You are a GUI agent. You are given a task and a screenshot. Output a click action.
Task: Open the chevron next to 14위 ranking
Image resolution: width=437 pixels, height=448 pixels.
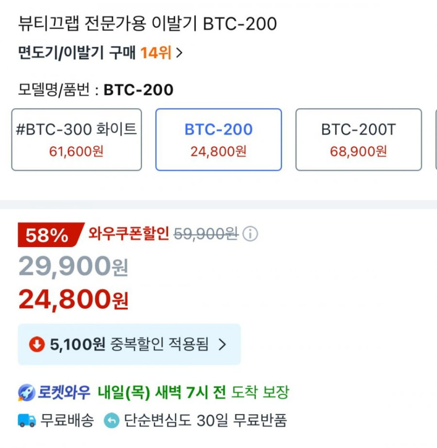[x=179, y=53]
